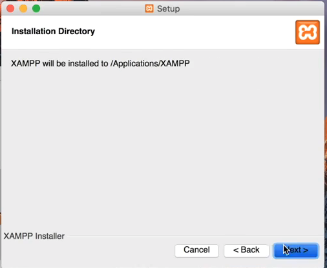Screen dimensions: 327x268
Task: Click the XAMPP Installer label
Action: [34, 236]
